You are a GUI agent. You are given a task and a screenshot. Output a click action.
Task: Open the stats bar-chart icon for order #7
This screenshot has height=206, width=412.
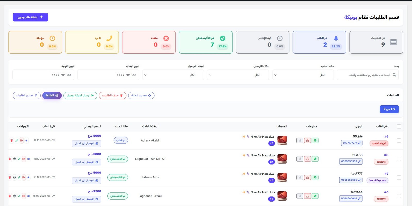(300, 177)
